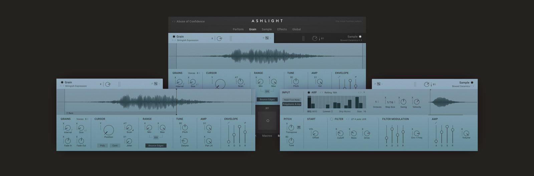534x176 pixels.
Task: Click the randomize dice icon in front Grain panel
Action: (x=156, y=84)
